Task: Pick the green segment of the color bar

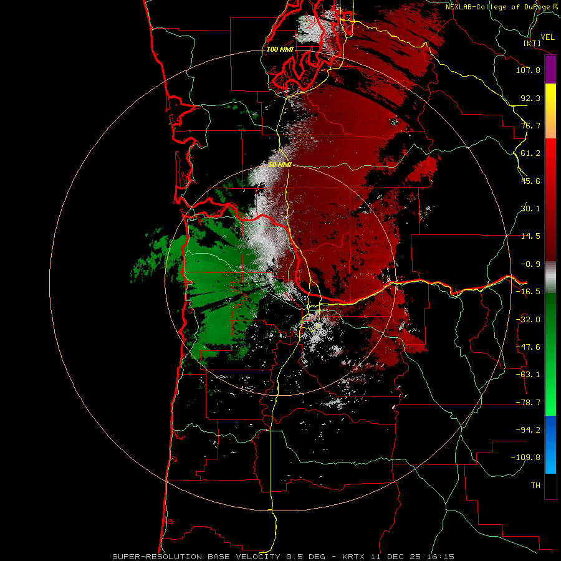Action: pos(550,354)
